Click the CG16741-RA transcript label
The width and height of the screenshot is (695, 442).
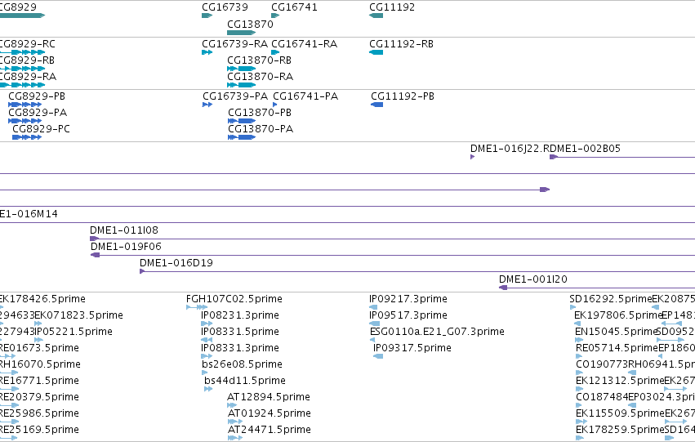coord(304,44)
